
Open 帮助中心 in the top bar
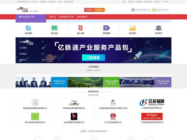(x=157, y=2)
